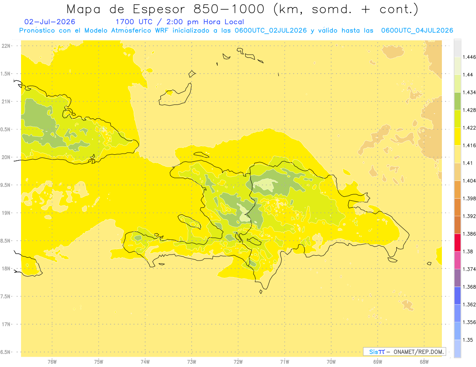
Task: Pick the yellow-green swatch between 1.422 and 1.428
Action: (x=457, y=119)
